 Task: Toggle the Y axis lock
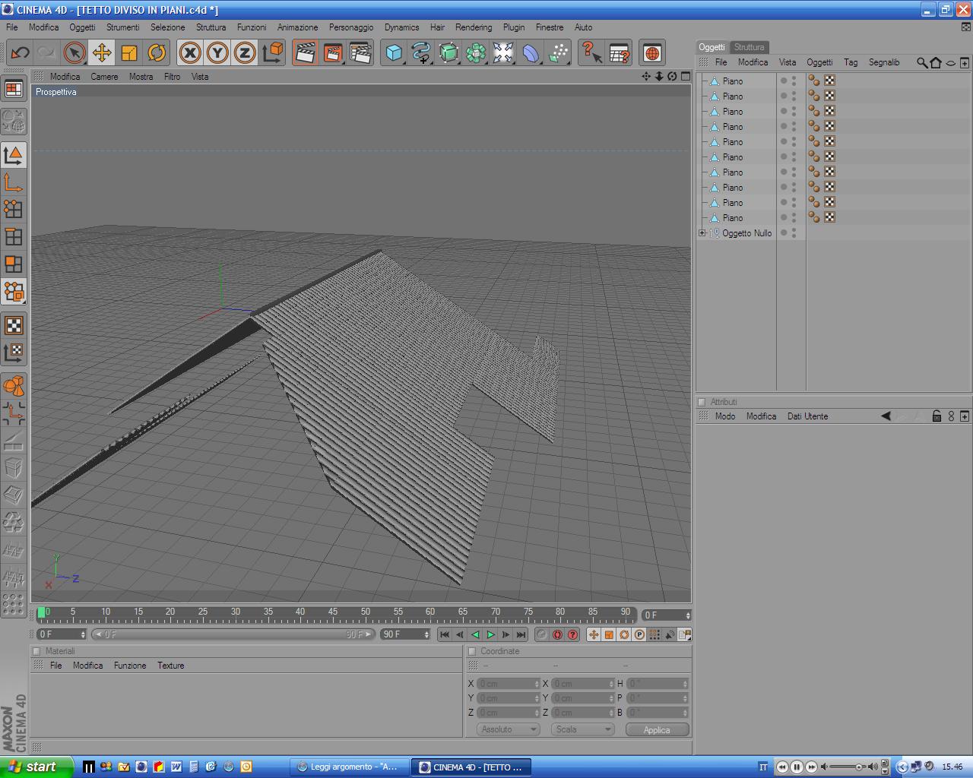(x=217, y=52)
